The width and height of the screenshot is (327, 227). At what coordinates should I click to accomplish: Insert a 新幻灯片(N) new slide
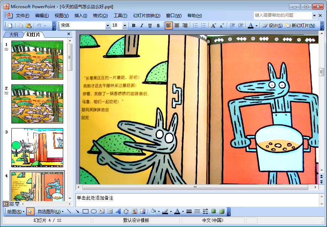[300, 26]
